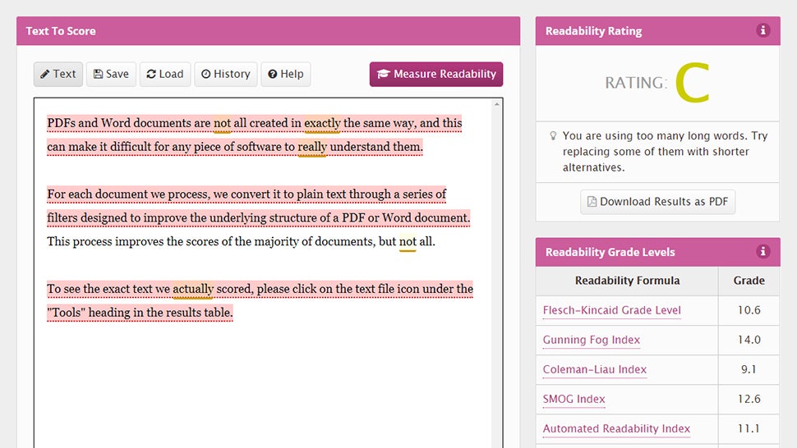Click the grade value 9.1
This screenshot has height=448, width=797.
[x=749, y=369]
